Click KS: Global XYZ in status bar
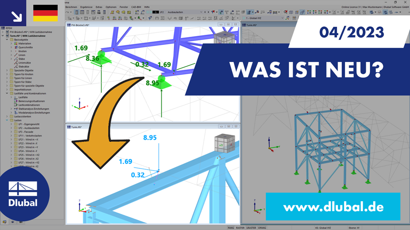This screenshot has width=410, height=230. 323,228
